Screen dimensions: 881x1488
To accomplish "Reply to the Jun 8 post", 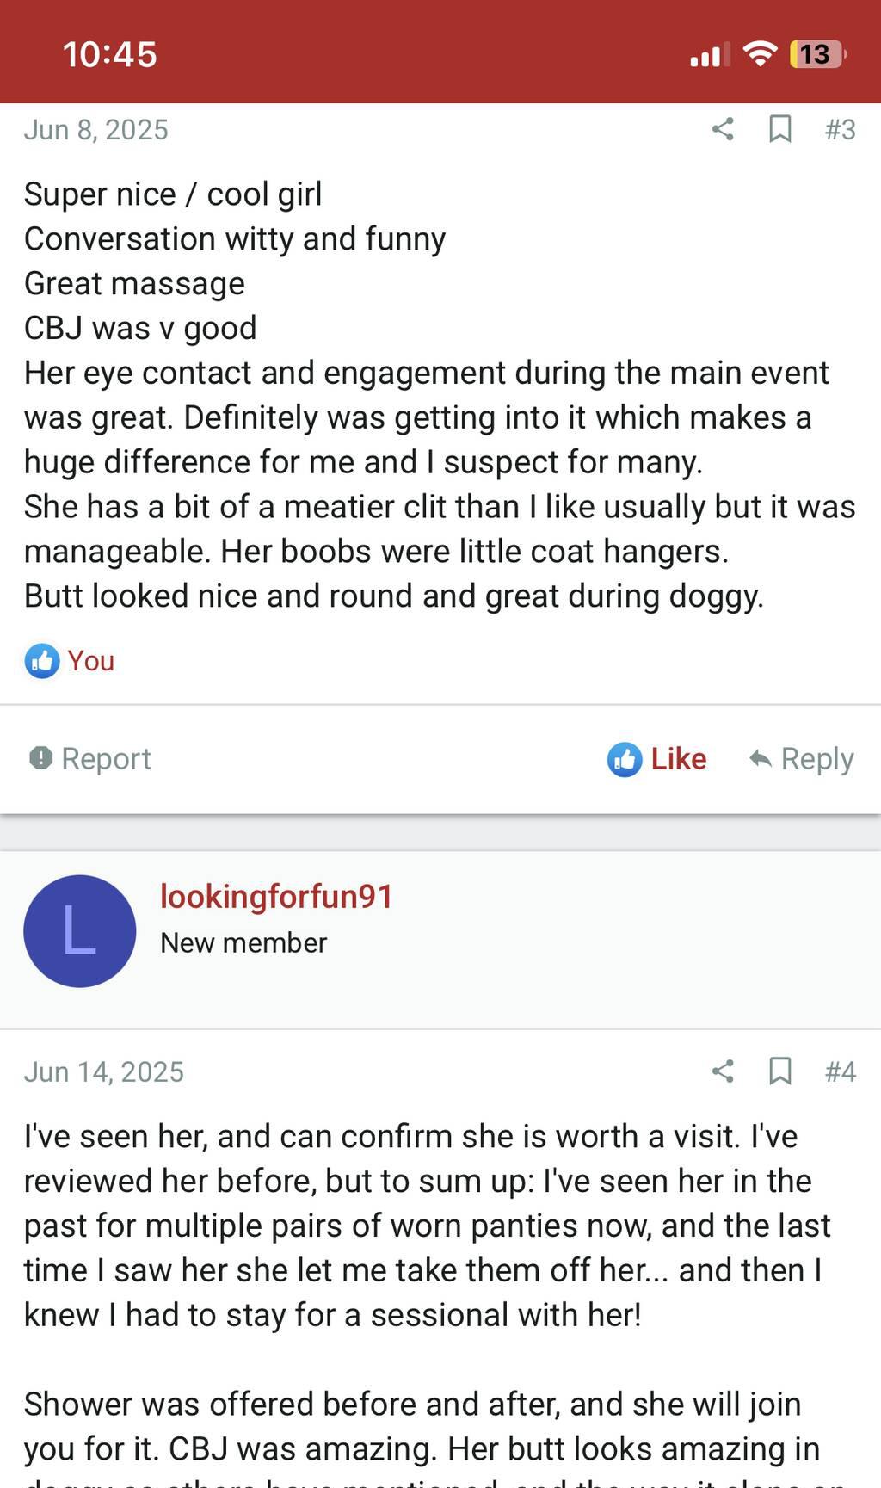I will tap(801, 759).
